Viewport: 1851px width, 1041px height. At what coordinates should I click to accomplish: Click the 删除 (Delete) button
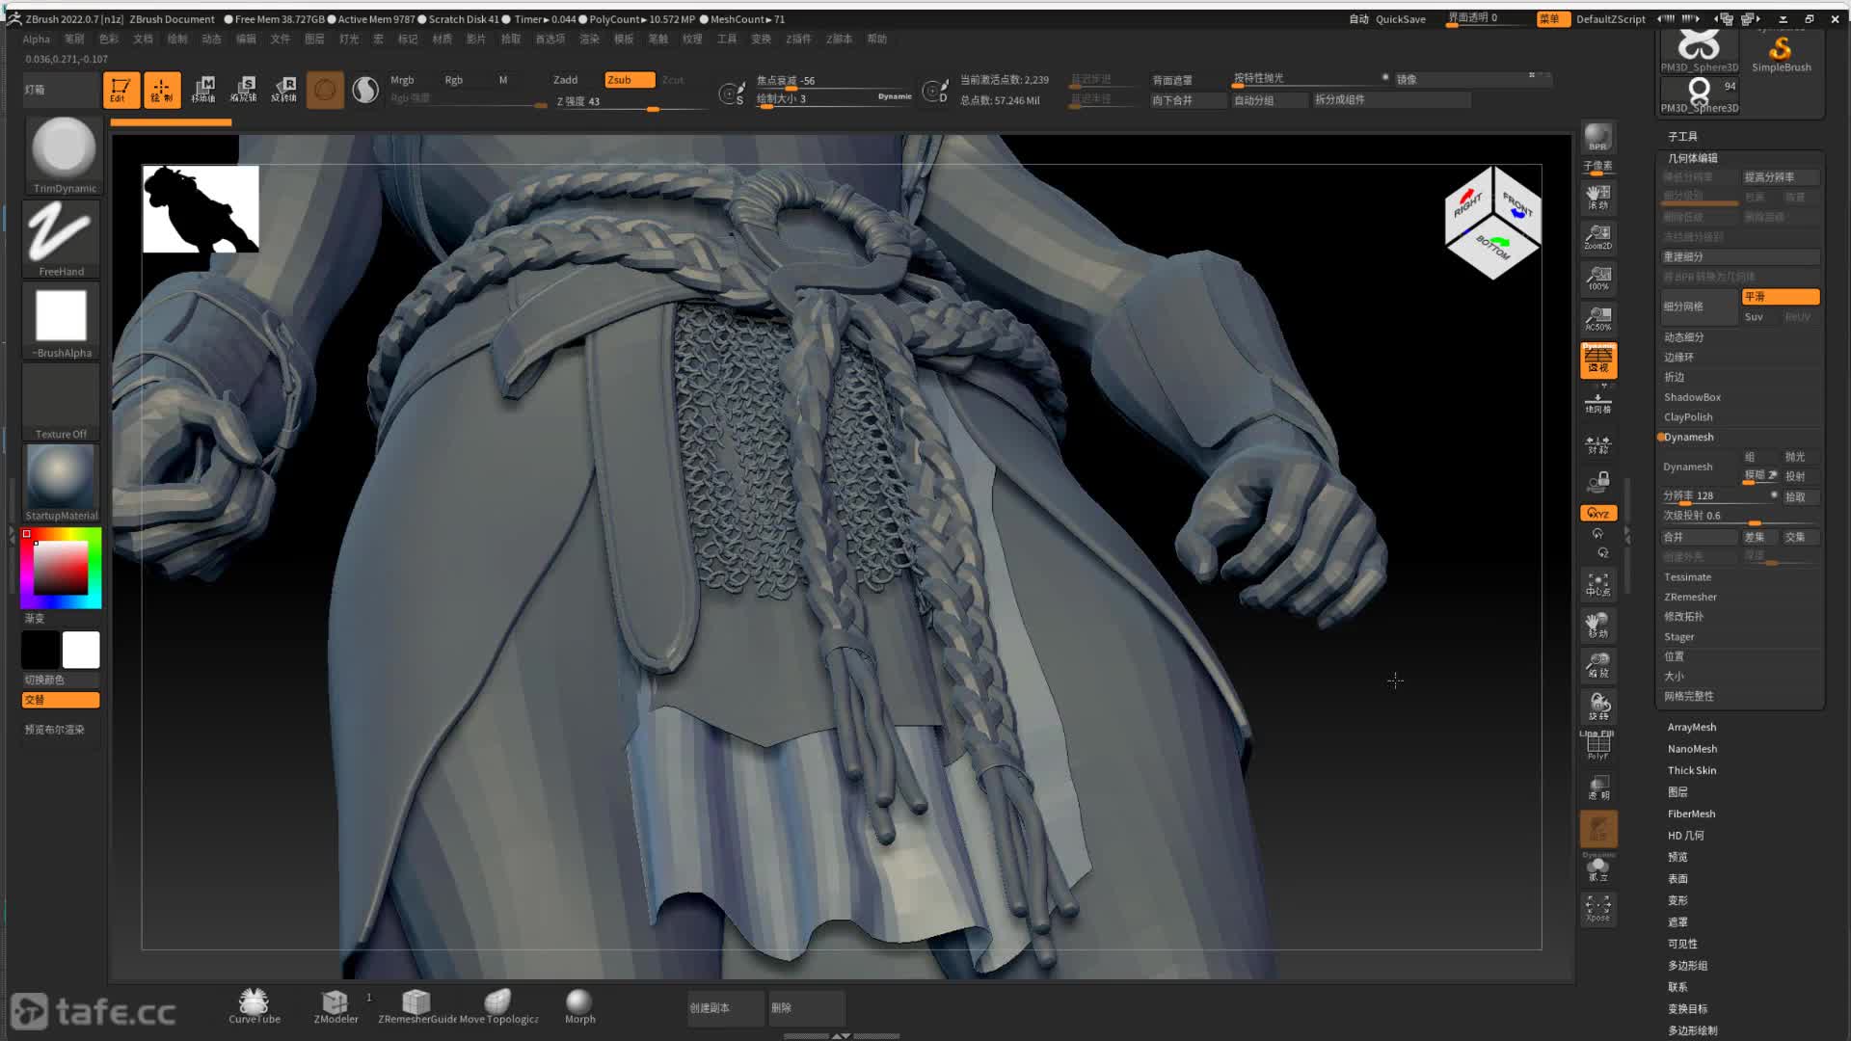pos(807,1008)
